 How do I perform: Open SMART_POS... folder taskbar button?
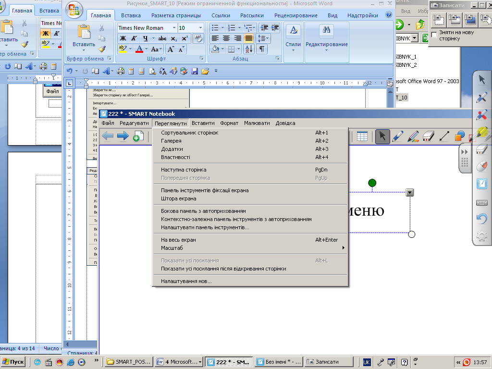(x=129, y=362)
